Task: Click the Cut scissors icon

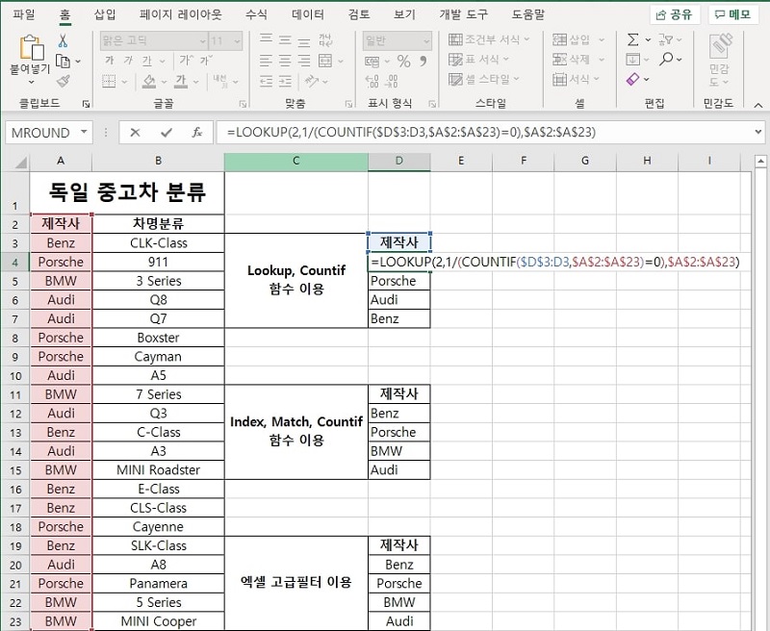Action: click(x=63, y=40)
